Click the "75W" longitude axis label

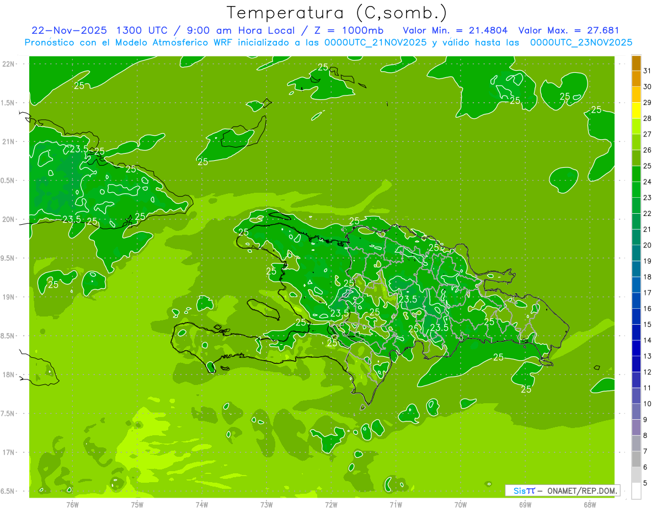137,504
